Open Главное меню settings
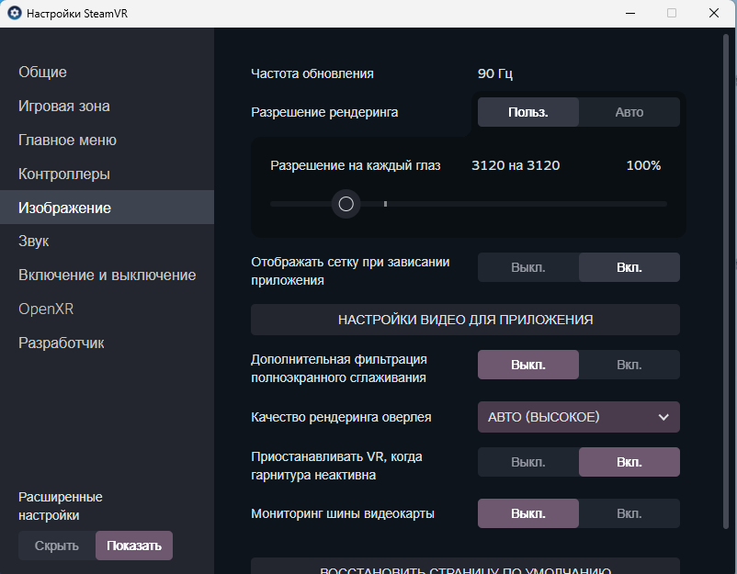Viewport: 737px width, 574px height. (67, 141)
